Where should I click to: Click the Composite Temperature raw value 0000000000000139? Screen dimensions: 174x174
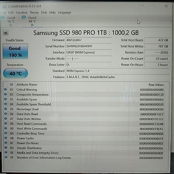coord(152,95)
